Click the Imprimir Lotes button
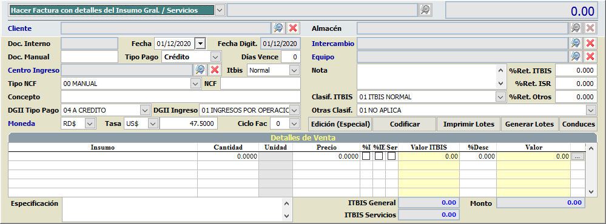Viewport: 606px width, 224px height. [x=469, y=124]
